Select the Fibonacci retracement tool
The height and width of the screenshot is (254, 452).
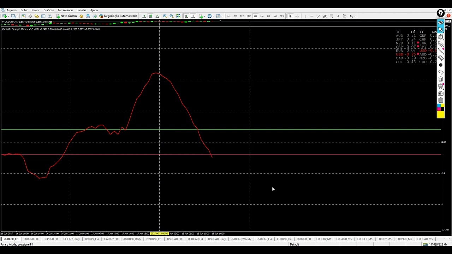(332, 16)
